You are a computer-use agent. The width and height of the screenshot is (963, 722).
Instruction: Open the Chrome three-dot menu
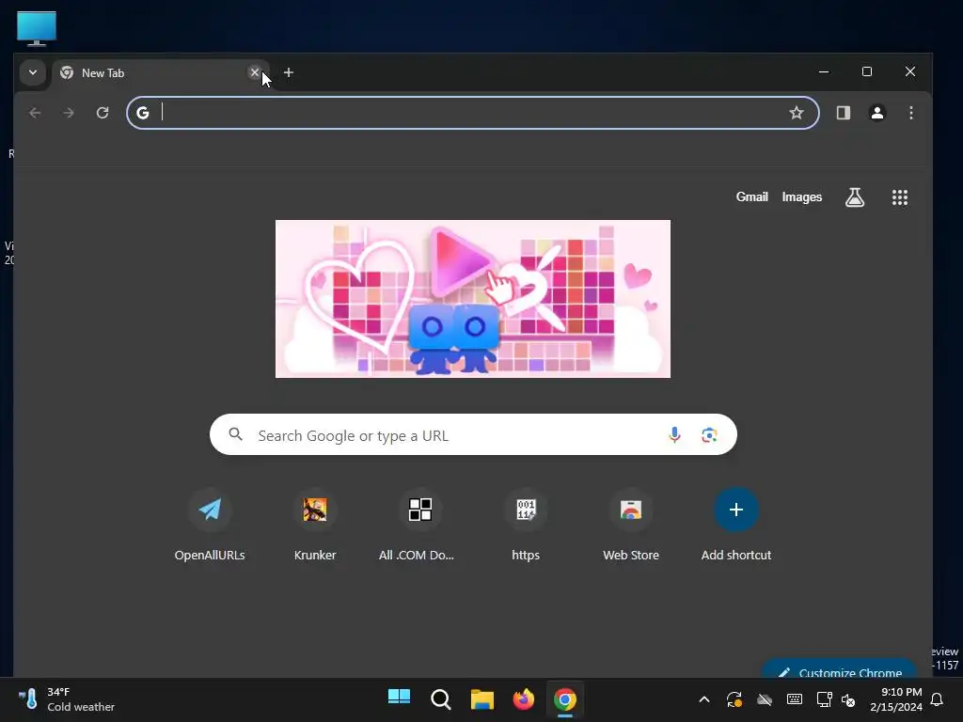click(910, 113)
